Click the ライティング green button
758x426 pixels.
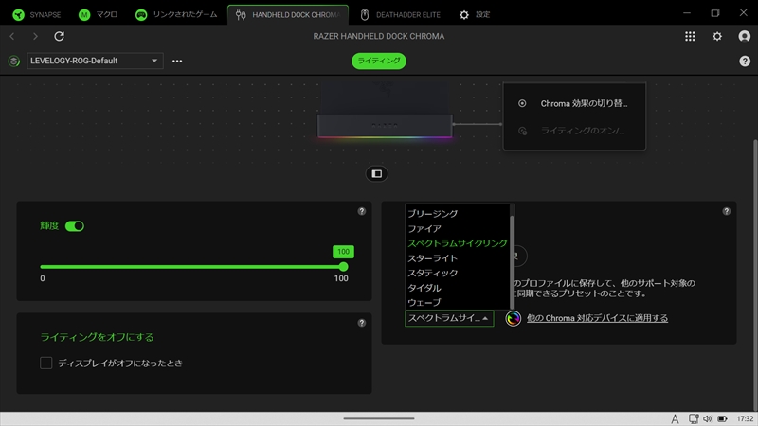click(379, 62)
